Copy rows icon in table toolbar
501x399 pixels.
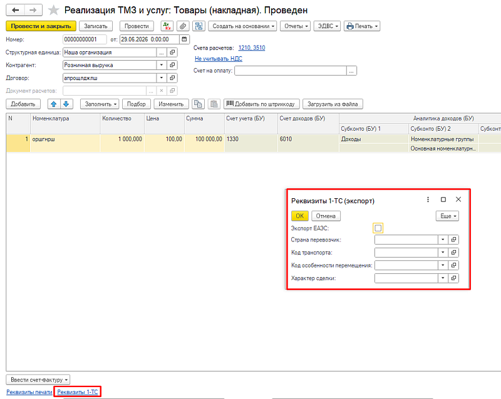[x=198, y=104]
